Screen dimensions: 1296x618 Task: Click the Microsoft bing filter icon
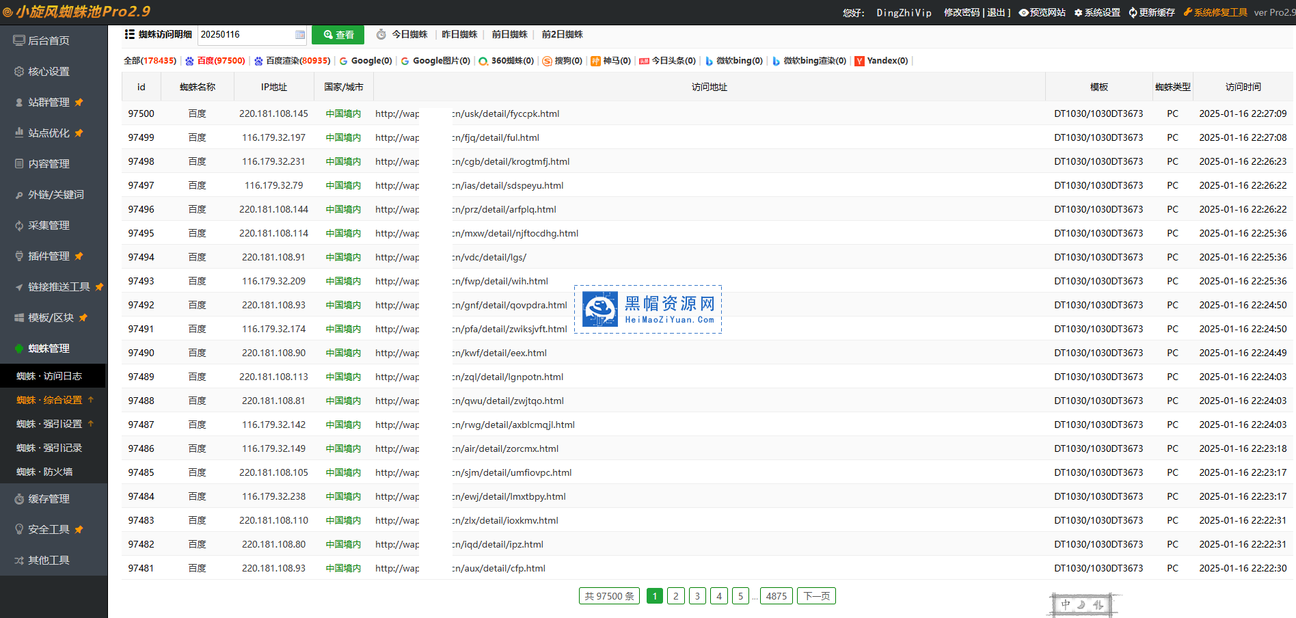click(x=709, y=62)
